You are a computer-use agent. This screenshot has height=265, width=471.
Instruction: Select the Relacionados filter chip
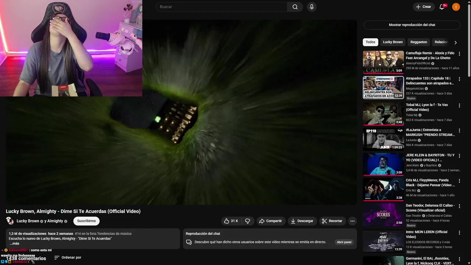tap(441, 42)
